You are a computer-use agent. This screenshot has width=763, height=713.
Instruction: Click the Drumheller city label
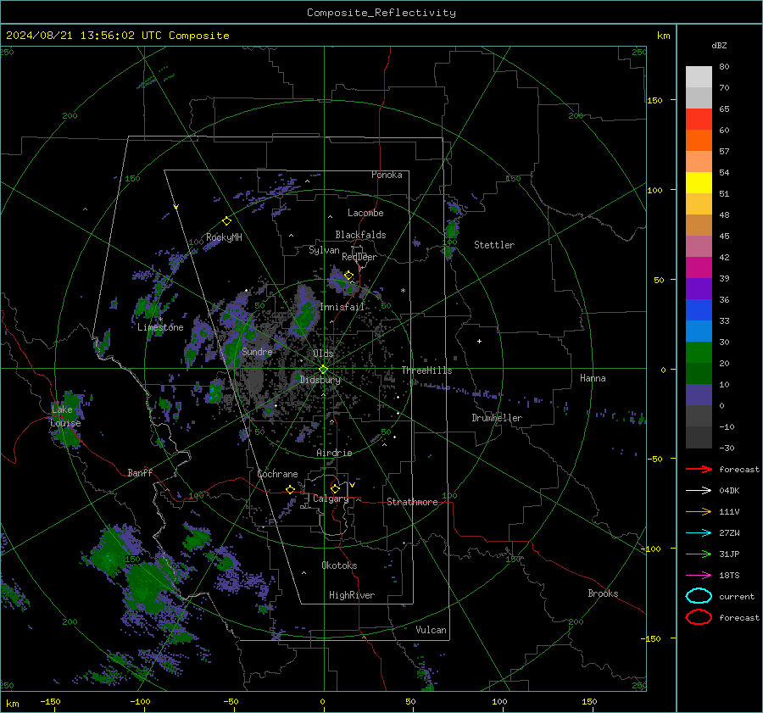coord(497,418)
